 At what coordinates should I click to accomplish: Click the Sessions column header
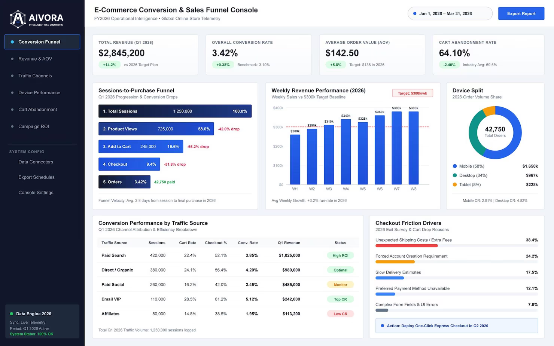157,243
